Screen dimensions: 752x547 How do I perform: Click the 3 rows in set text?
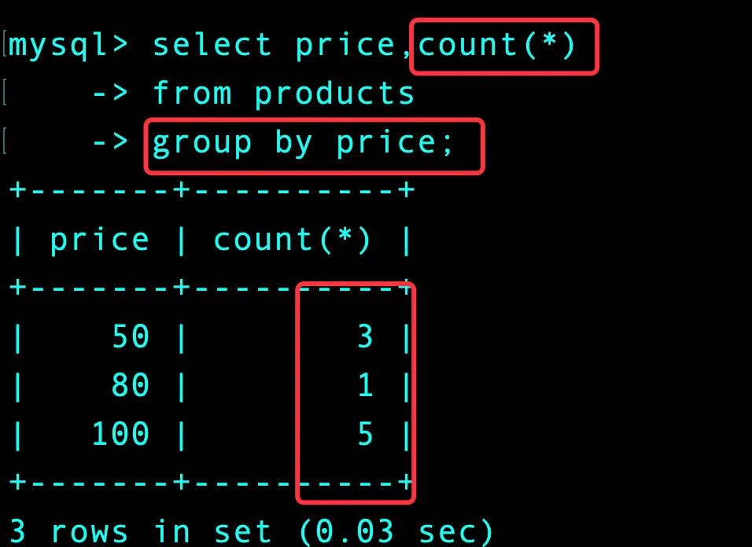coord(141,530)
